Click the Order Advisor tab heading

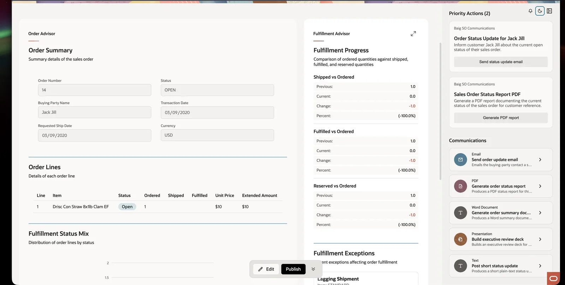tap(42, 34)
